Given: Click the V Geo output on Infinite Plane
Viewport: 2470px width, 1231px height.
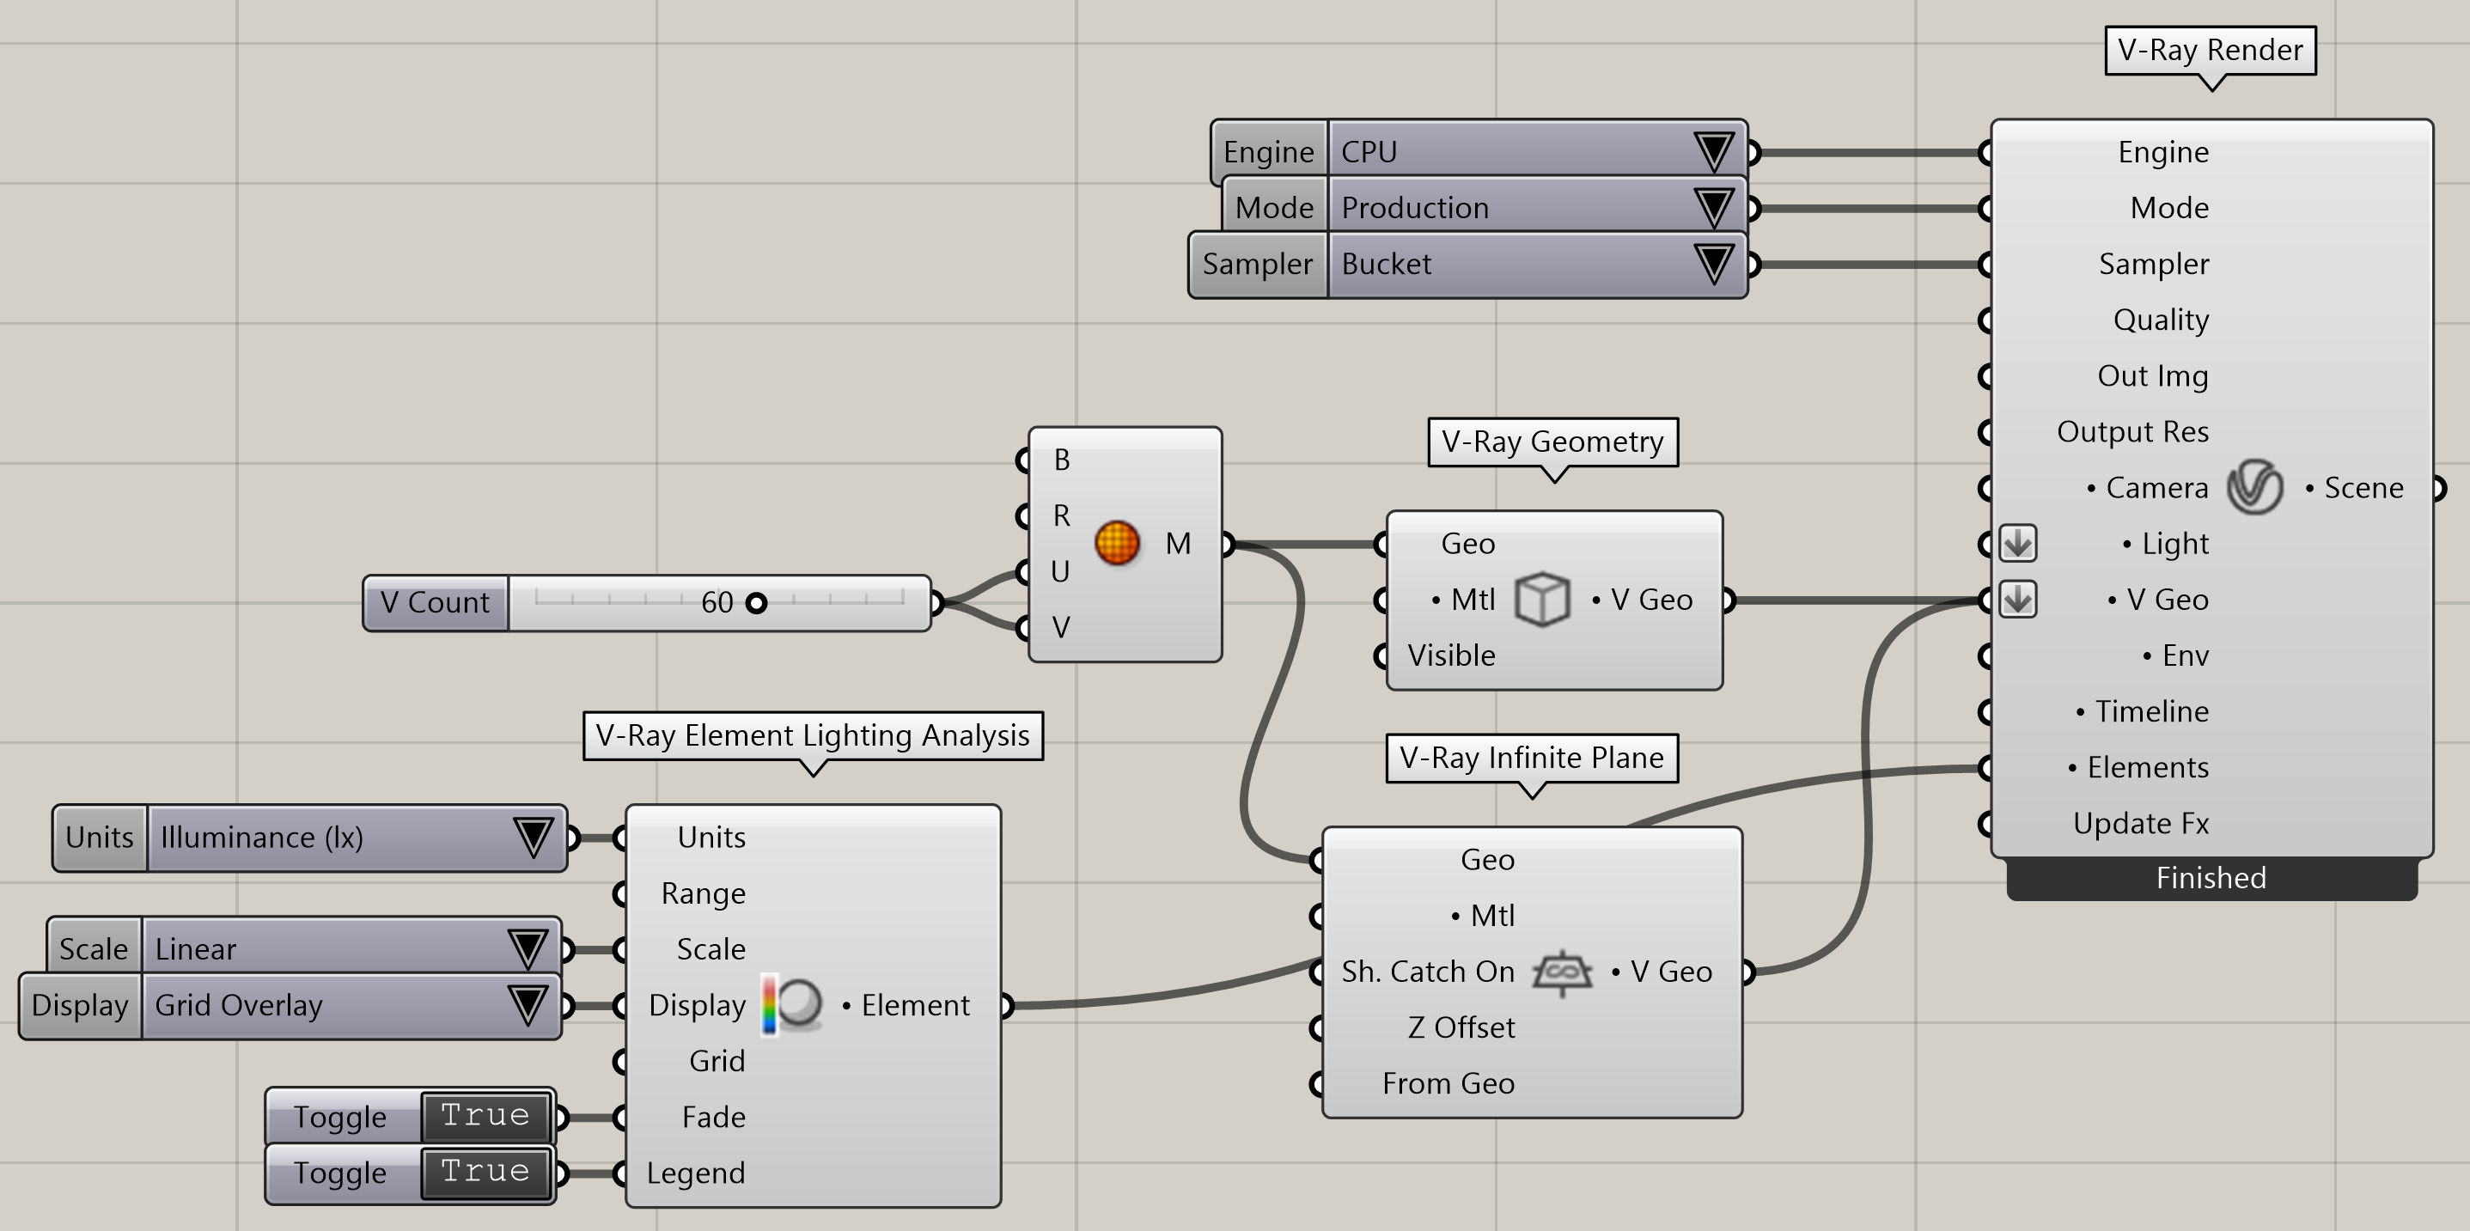Looking at the screenshot, I should click(x=1661, y=972).
